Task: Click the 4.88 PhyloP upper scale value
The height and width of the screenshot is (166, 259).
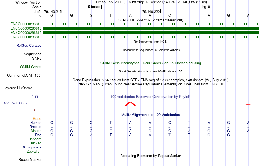Action: tap(35, 97)
